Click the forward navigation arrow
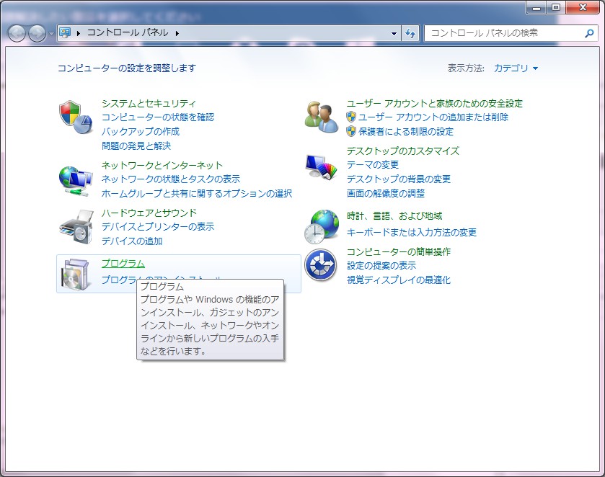Image resolution: width=605 pixels, height=477 pixels. 37,34
